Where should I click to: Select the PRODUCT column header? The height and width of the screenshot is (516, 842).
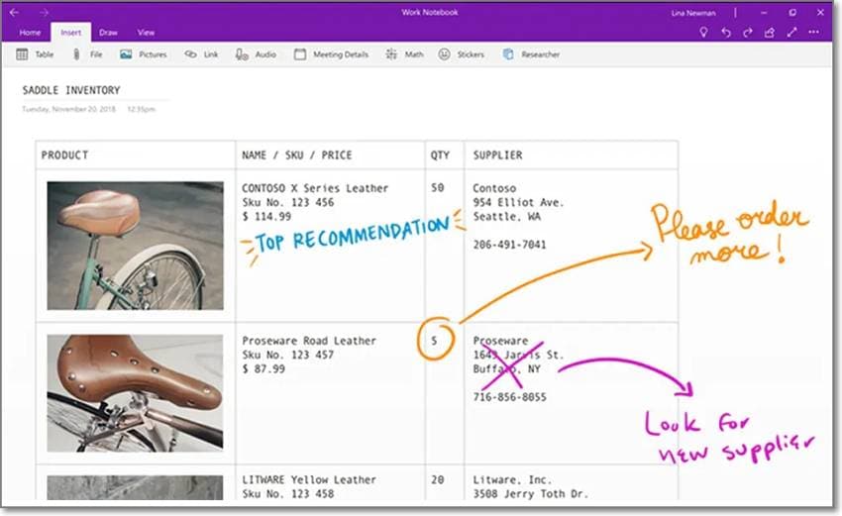point(65,155)
